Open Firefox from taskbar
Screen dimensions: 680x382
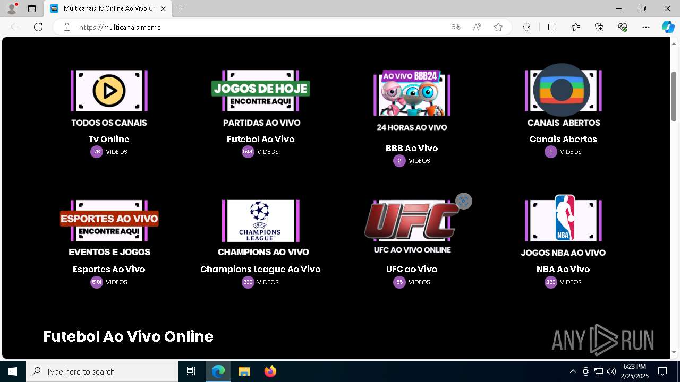(270, 371)
